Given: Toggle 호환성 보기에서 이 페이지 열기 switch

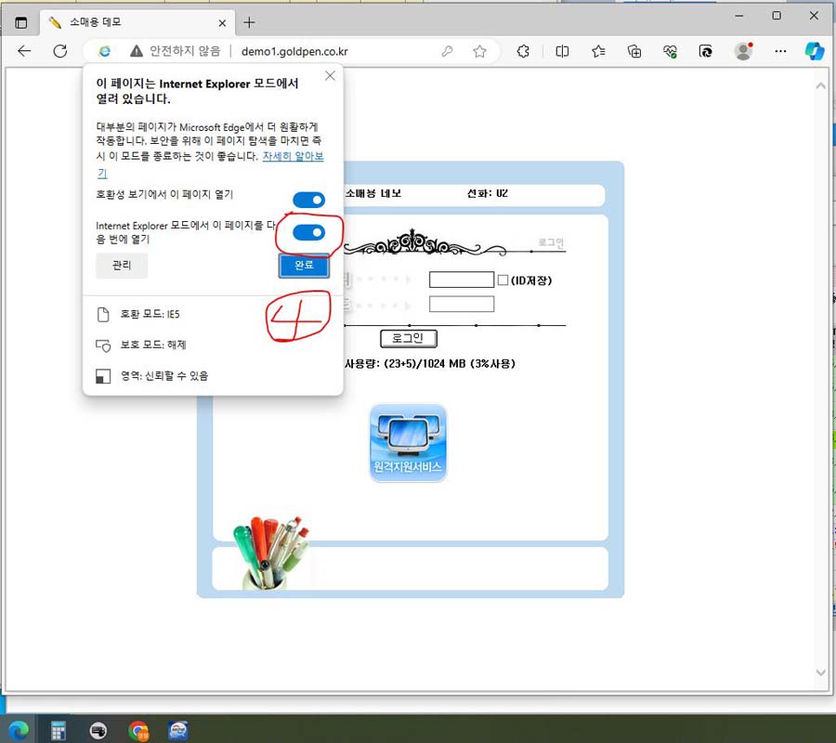Looking at the screenshot, I should [x=308, y=200].
